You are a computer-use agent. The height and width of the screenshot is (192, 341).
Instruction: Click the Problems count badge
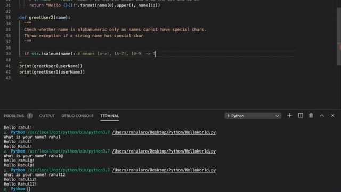30,116
